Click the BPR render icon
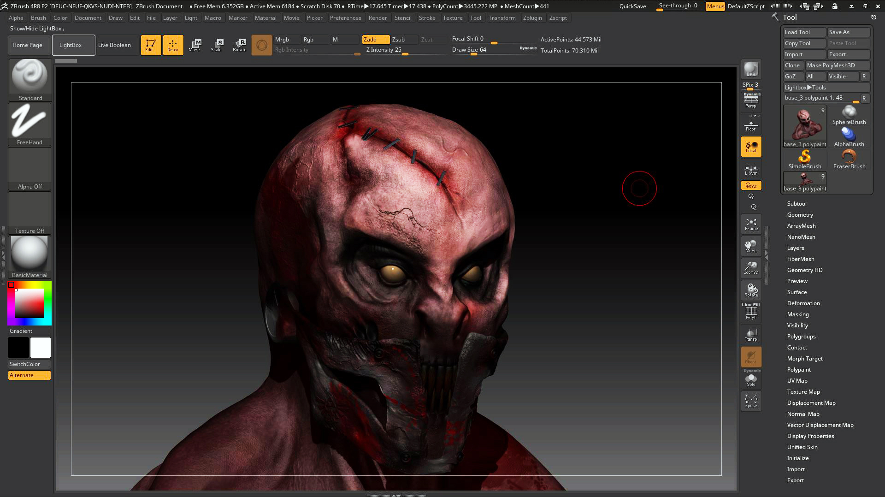Screen dimensions: 885x497 751,69
